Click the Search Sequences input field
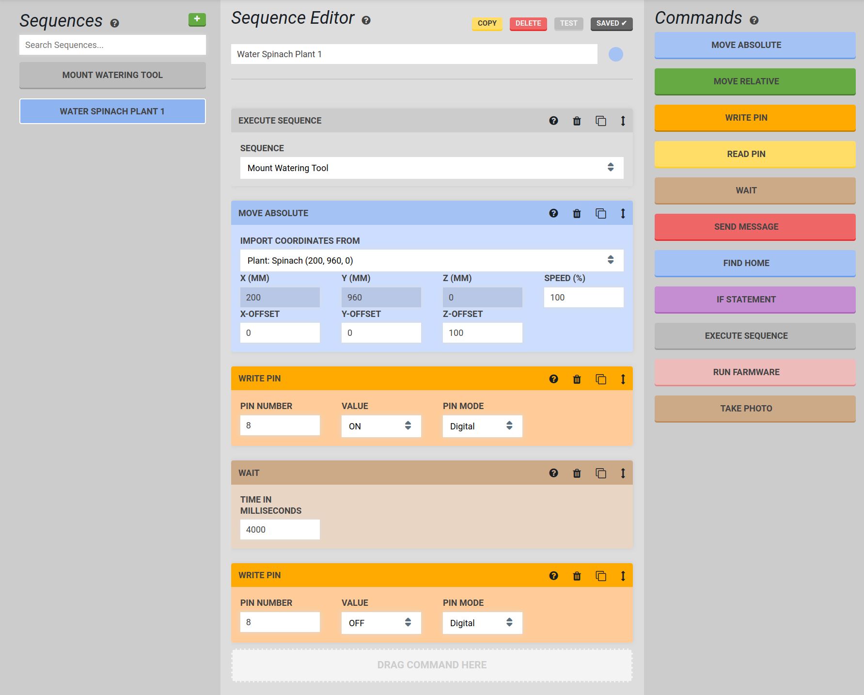This screenshot has height=695, width=864. [112, 45]
